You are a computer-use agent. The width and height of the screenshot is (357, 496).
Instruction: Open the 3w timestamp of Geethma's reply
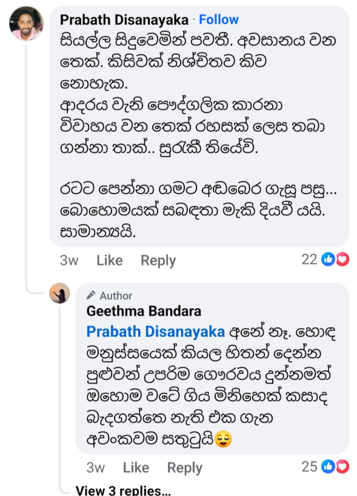[95, 467]
